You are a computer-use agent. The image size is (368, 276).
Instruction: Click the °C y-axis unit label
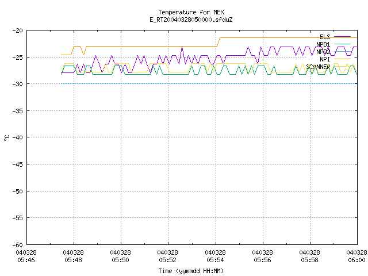[6, 138]
